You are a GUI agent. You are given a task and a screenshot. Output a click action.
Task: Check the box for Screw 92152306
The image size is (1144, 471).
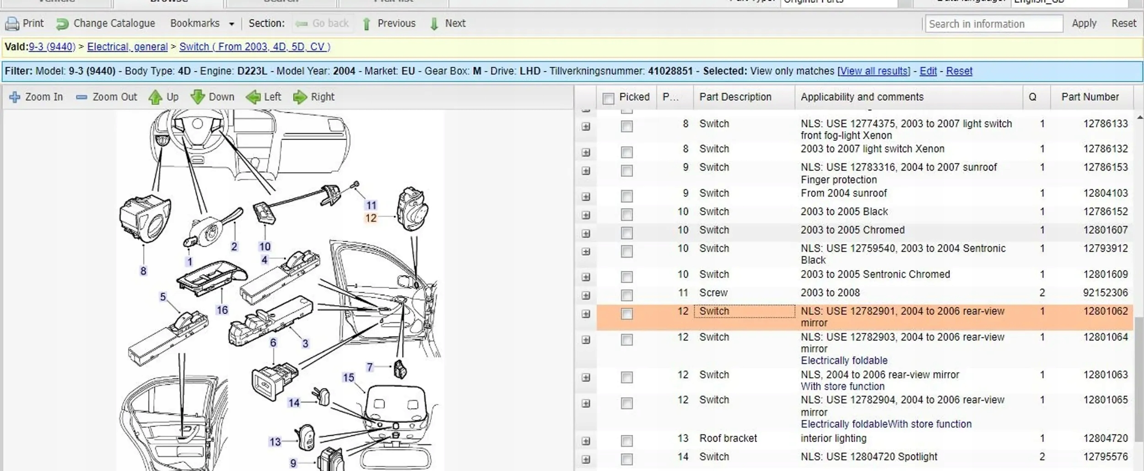pyautogui.click(x=626, y=296)
